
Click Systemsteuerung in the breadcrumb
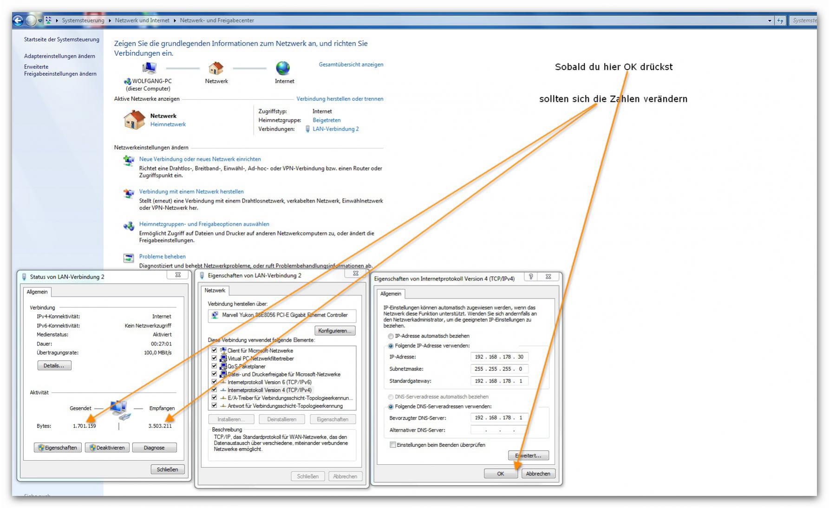point(83,20)
